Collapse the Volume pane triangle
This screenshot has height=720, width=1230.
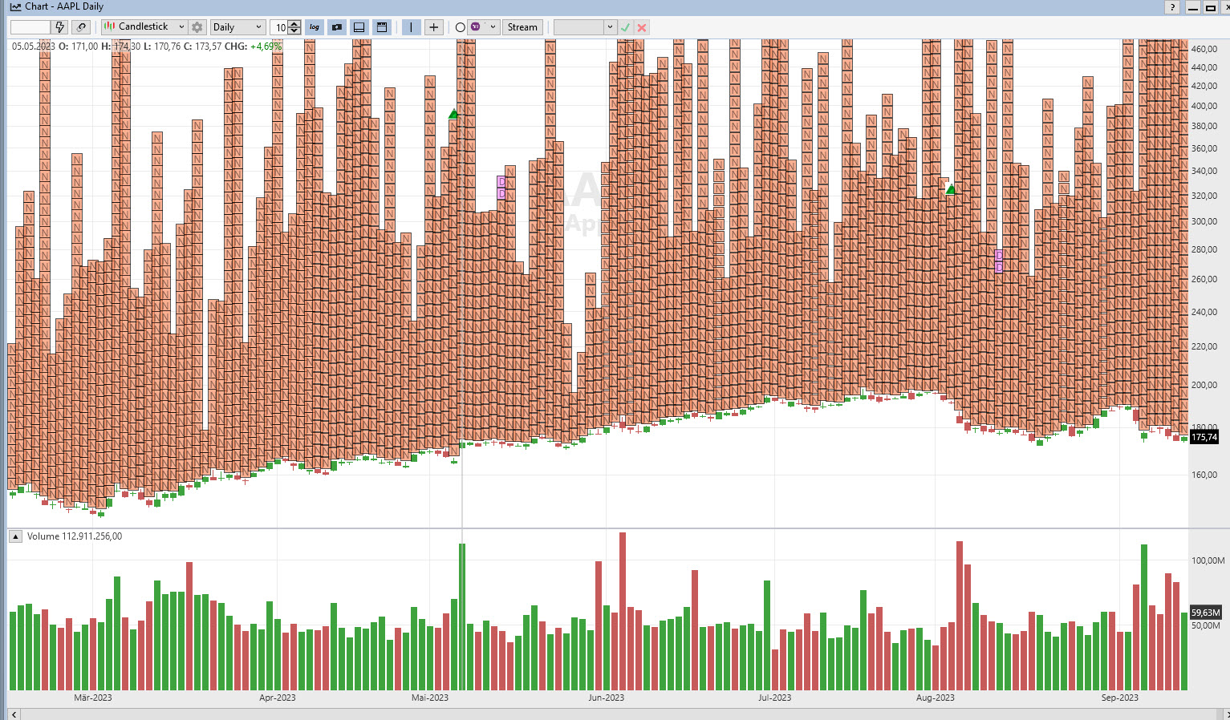point(15,536)
